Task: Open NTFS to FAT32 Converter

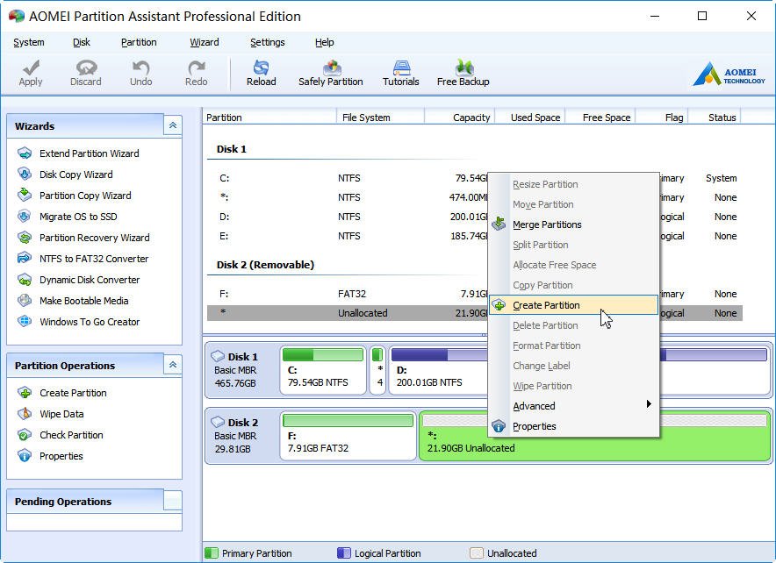Action: tap(94, 259)
